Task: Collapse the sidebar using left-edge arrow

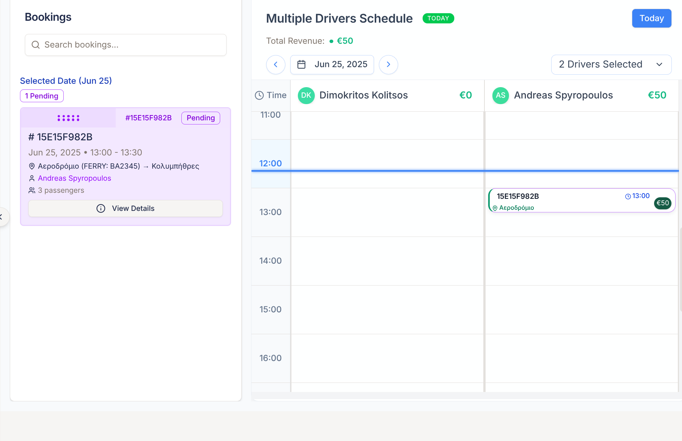Action: [2, 217]
